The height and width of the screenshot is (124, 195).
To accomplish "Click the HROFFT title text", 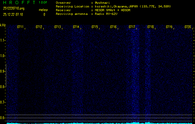I will click(19, 2).
